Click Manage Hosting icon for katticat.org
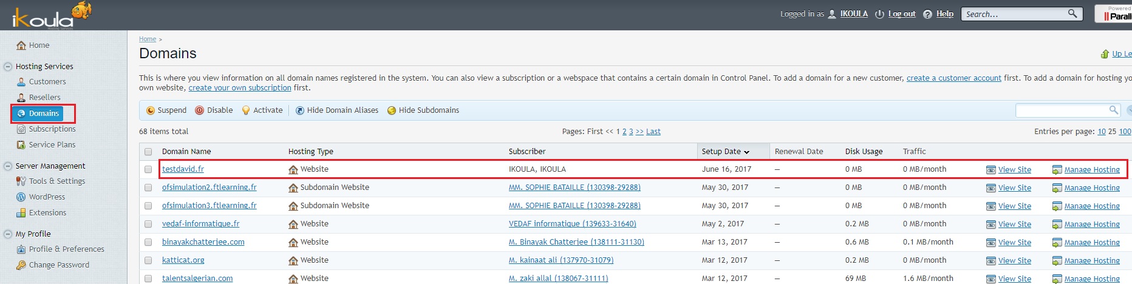 click(x=1057, y=261)
